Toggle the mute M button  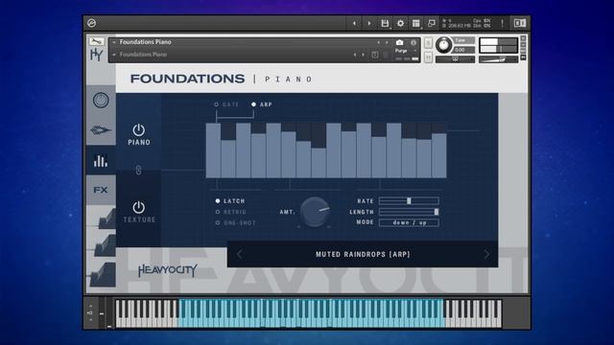(429, 57)
